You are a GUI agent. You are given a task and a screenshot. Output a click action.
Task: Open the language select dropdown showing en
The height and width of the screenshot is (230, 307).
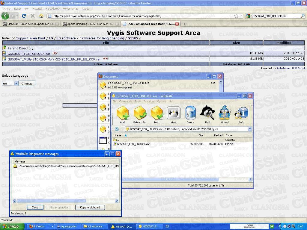coord(10,84)
